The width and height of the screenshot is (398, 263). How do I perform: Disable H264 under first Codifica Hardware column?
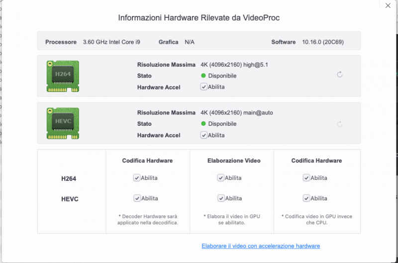pyautogui.click(x=137, y=177)
